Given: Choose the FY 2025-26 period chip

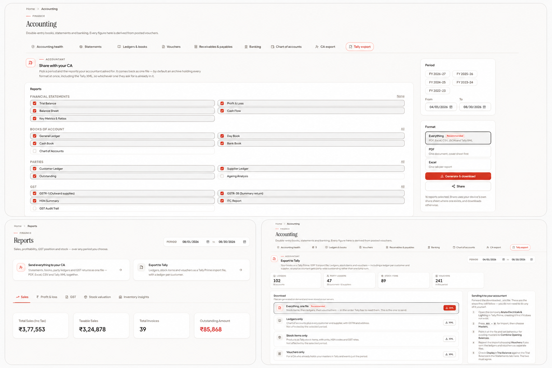Looking at the screenshot, I should 465,74.
